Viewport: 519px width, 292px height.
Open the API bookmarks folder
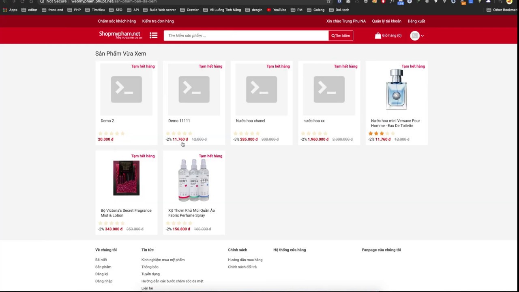133,10
